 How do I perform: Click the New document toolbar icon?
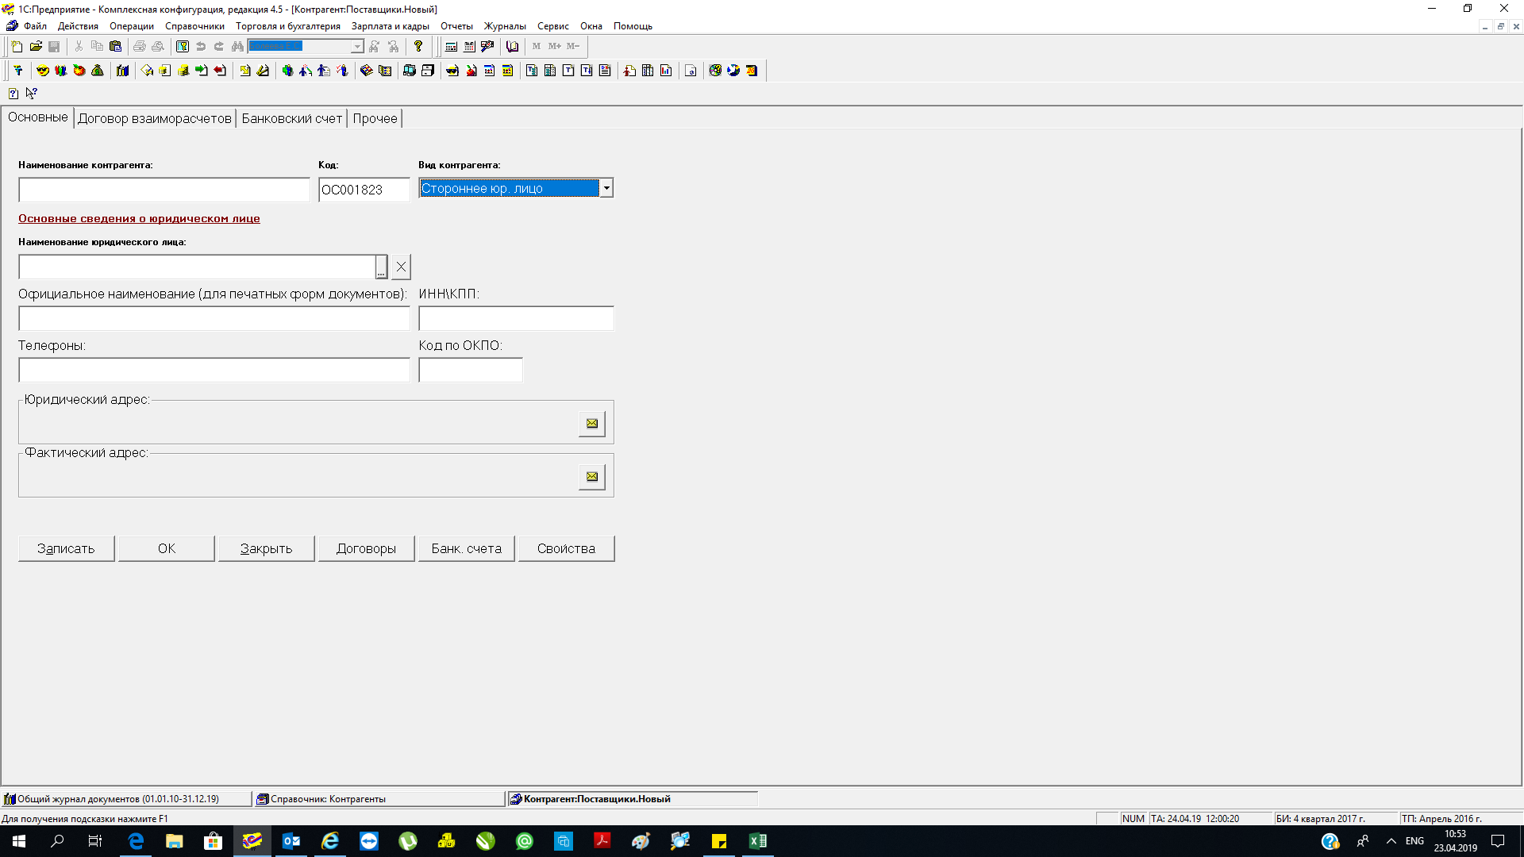(17, 47)
